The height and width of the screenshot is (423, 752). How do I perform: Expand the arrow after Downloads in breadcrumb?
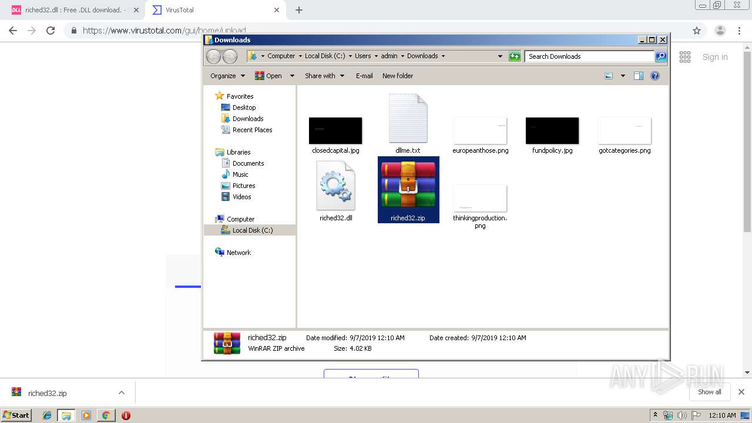[443, 56]
